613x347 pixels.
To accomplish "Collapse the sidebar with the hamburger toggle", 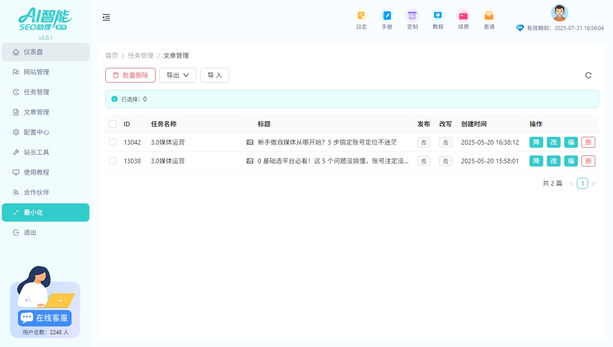I will (106, 17).
